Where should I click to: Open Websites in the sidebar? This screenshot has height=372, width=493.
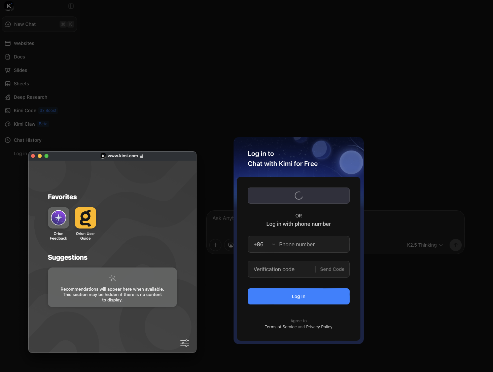click(x=39, y=43)
